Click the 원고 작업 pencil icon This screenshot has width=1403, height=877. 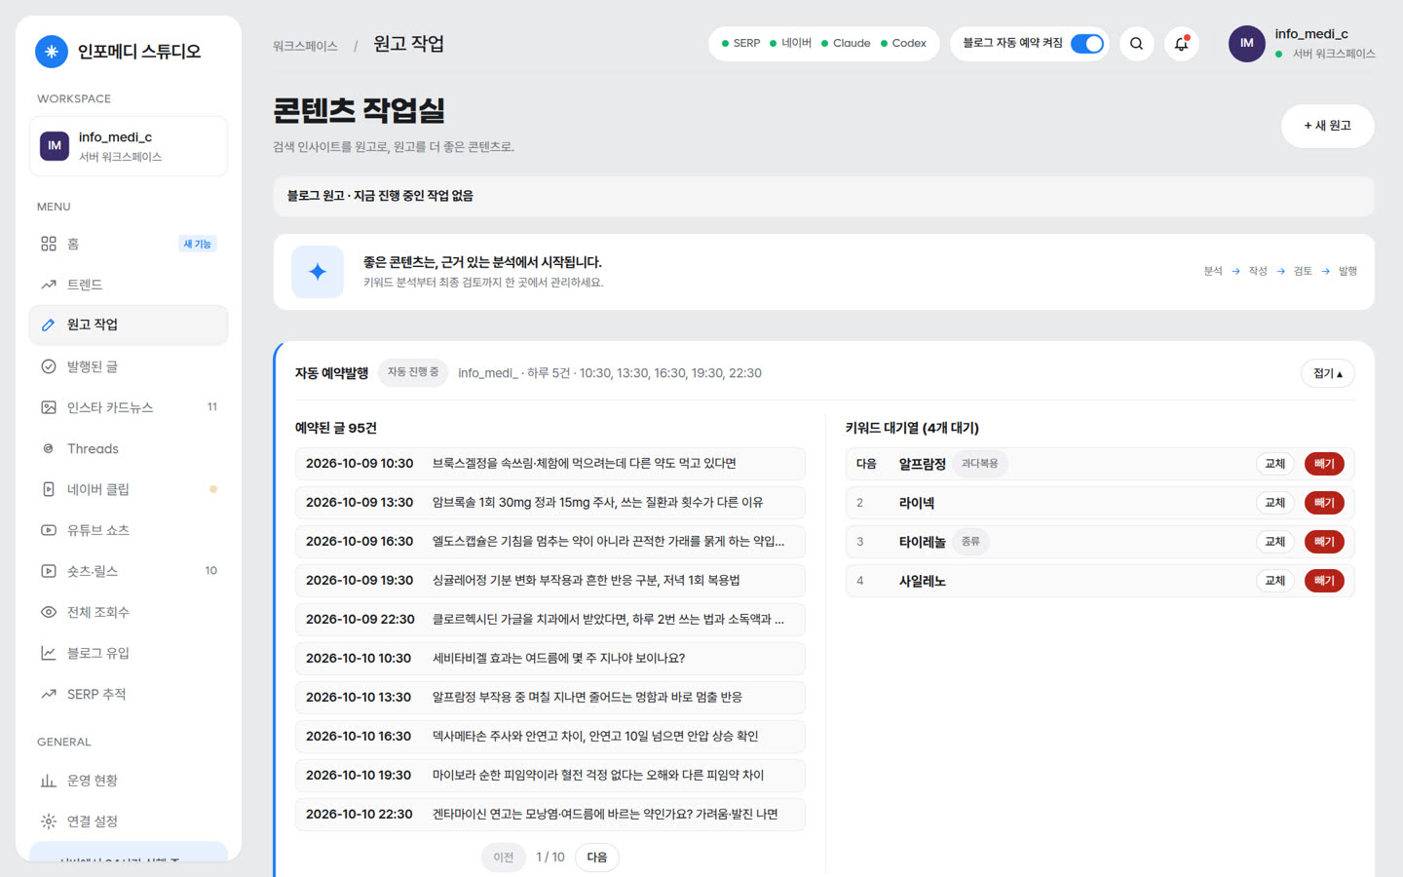49,324
